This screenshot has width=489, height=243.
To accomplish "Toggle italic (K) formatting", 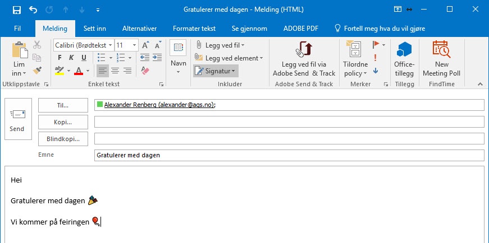I will (x=71, y=58).
